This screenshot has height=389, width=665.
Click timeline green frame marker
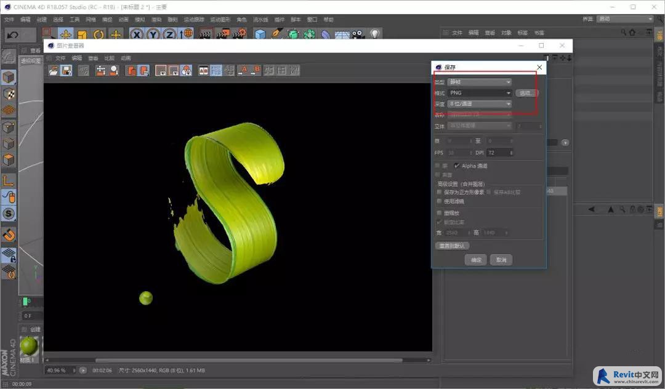click(25, 301)
